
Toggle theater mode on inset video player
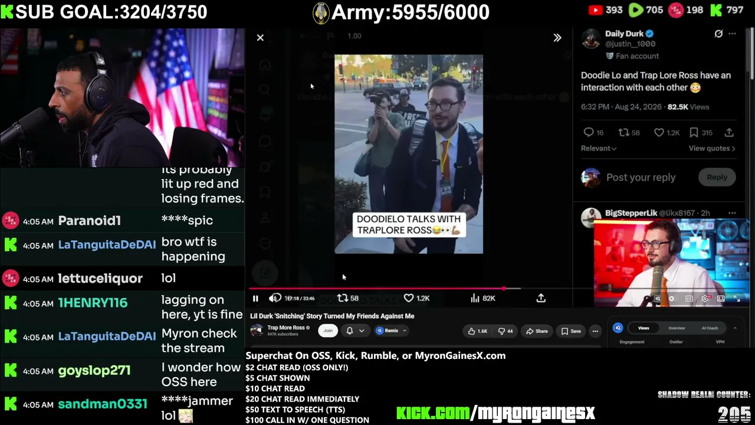[721, 299]
